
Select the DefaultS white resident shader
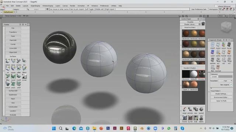point(194,74)
